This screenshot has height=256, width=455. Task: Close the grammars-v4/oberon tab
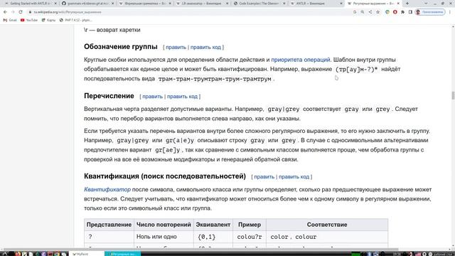[x=112, y=4]
